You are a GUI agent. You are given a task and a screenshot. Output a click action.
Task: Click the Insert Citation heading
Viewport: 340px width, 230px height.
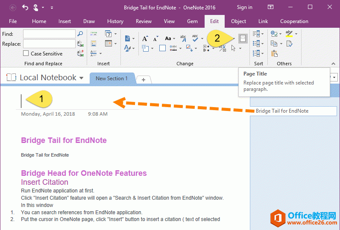coord(45,182)
